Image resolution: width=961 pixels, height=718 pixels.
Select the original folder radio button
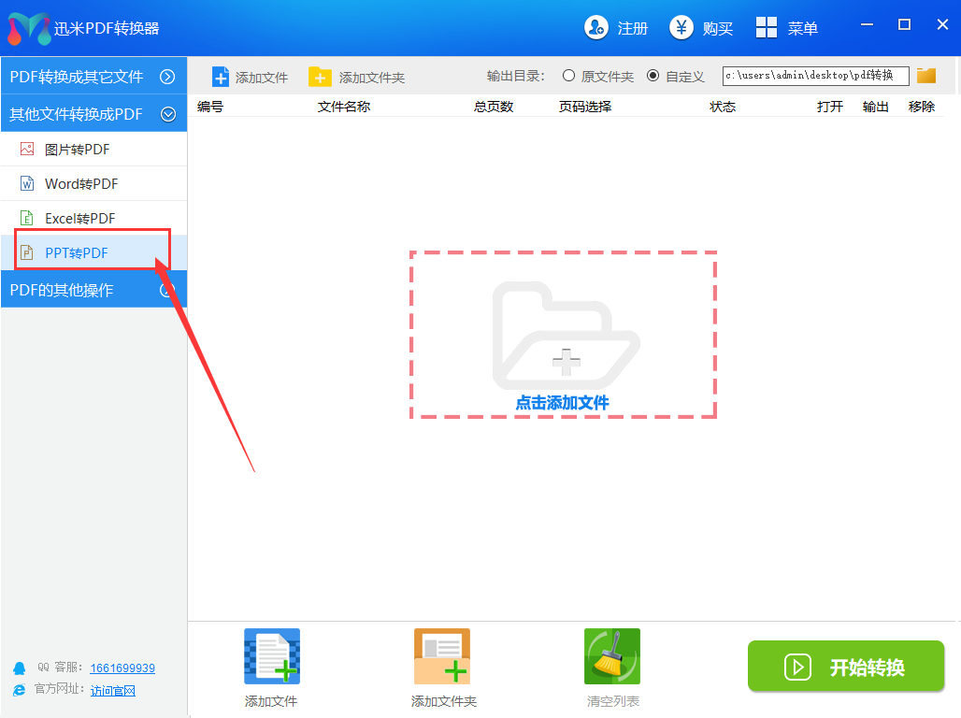568,76
